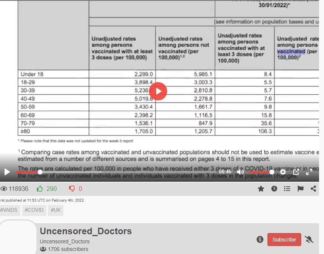Mute the video with the speaker icon
Viewport: 324px width, 254px height.
[x=240, y=172]
